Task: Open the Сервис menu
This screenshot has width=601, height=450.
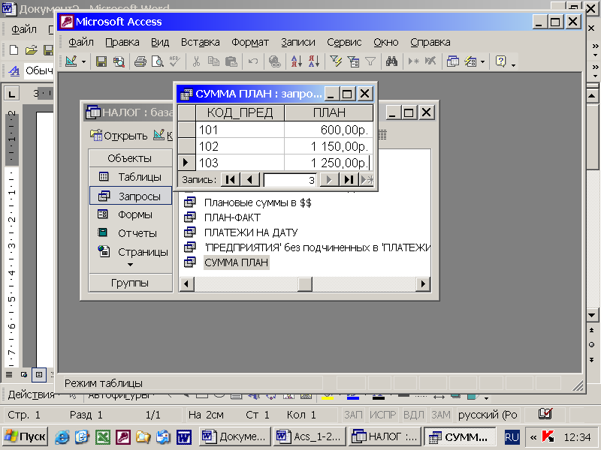Action: click(344, 42)
